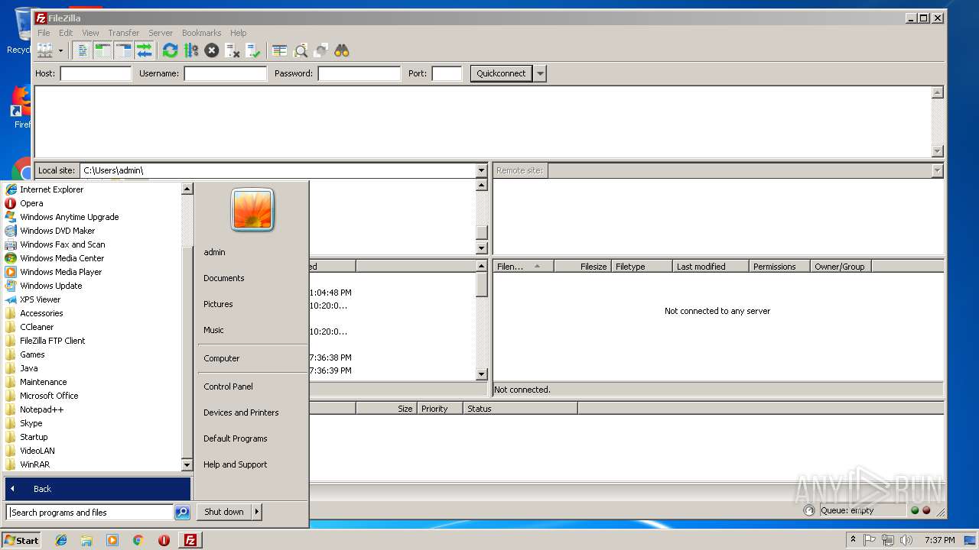Open the Transfer menu
The height and width of the screenshot is (550, 979).
(x=124, y=33)
